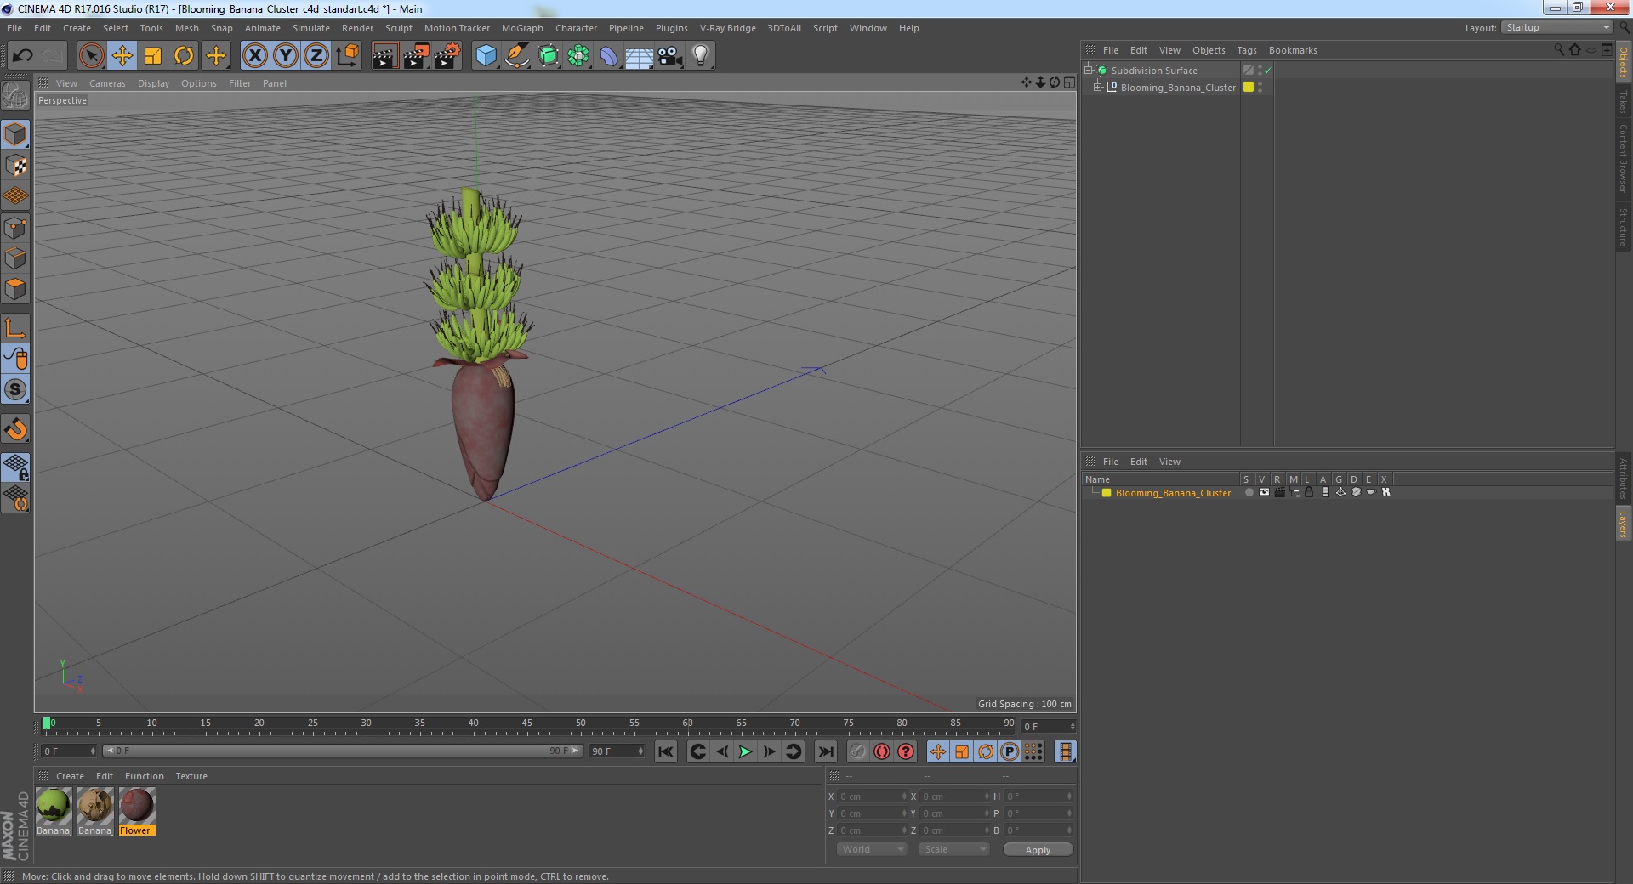
Task: Open Scale mode dropdown
Action: click(x=954, y=849)
